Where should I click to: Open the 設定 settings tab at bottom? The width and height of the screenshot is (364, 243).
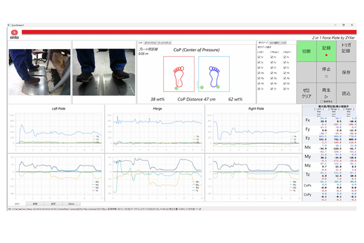click(x=53, y=204)
